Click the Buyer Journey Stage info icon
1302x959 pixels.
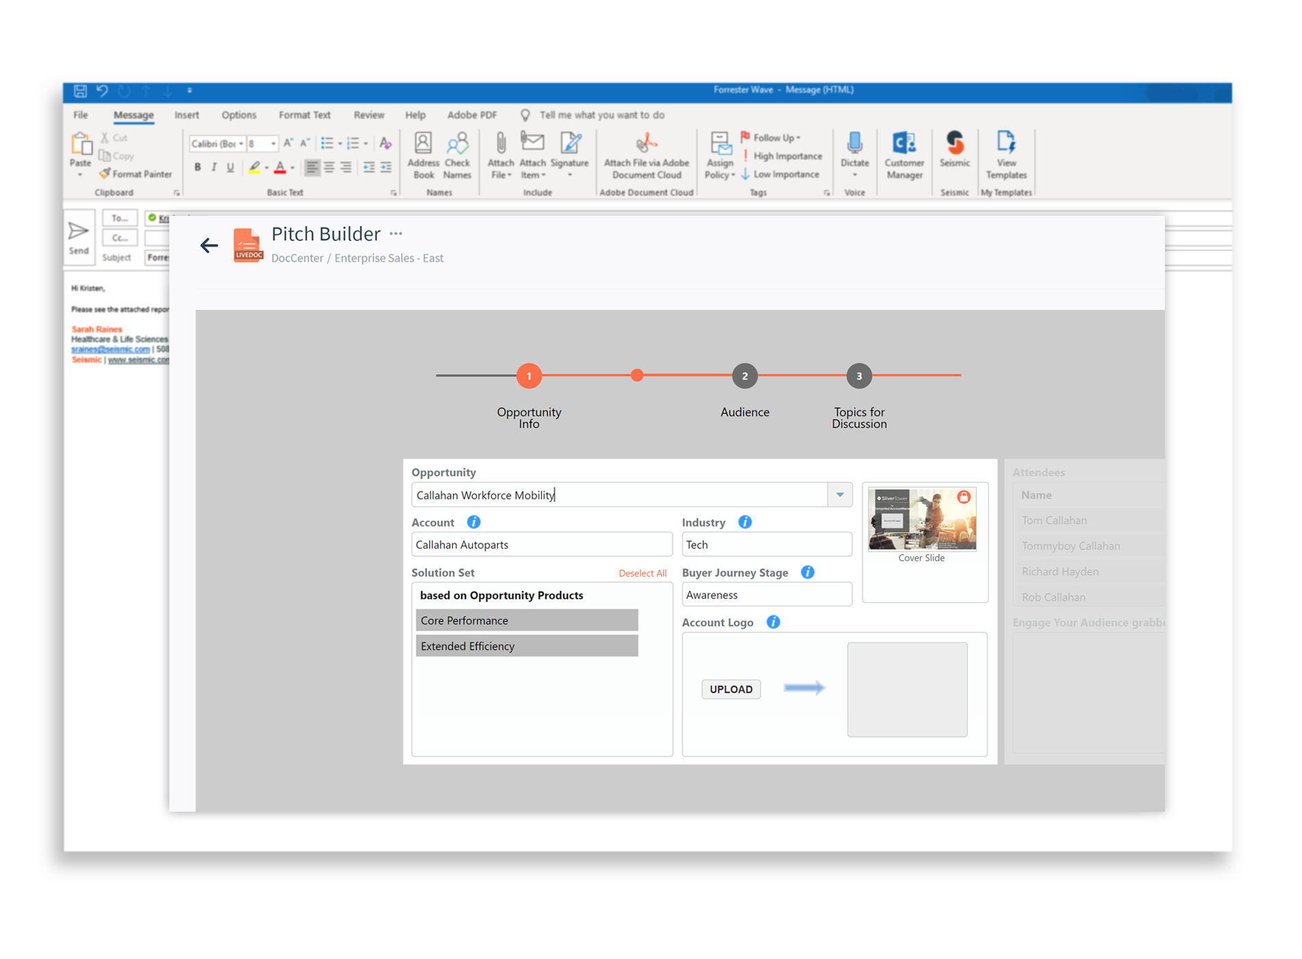pos(808,572)
